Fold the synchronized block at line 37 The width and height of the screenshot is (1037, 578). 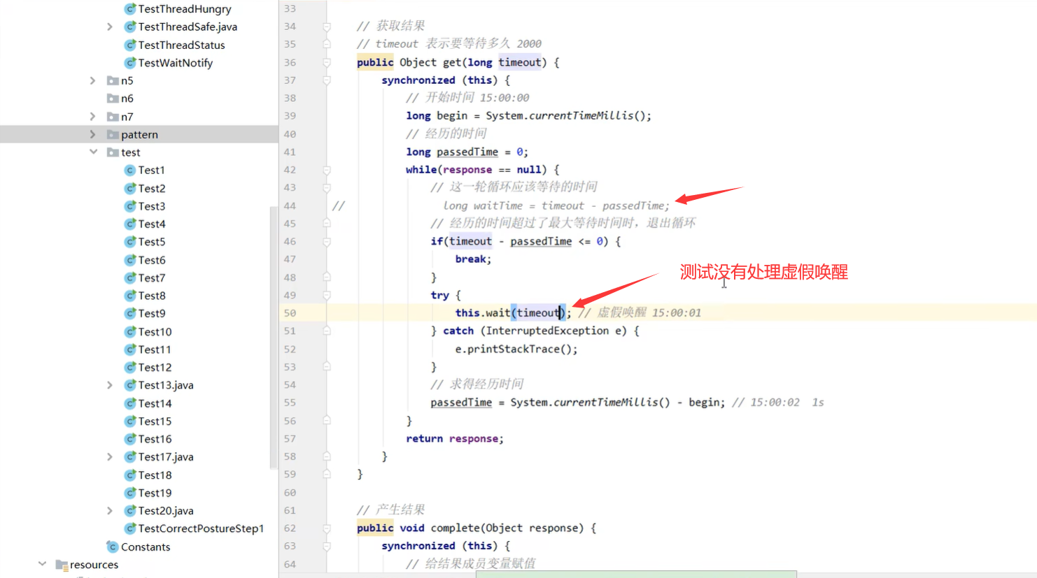327,80
